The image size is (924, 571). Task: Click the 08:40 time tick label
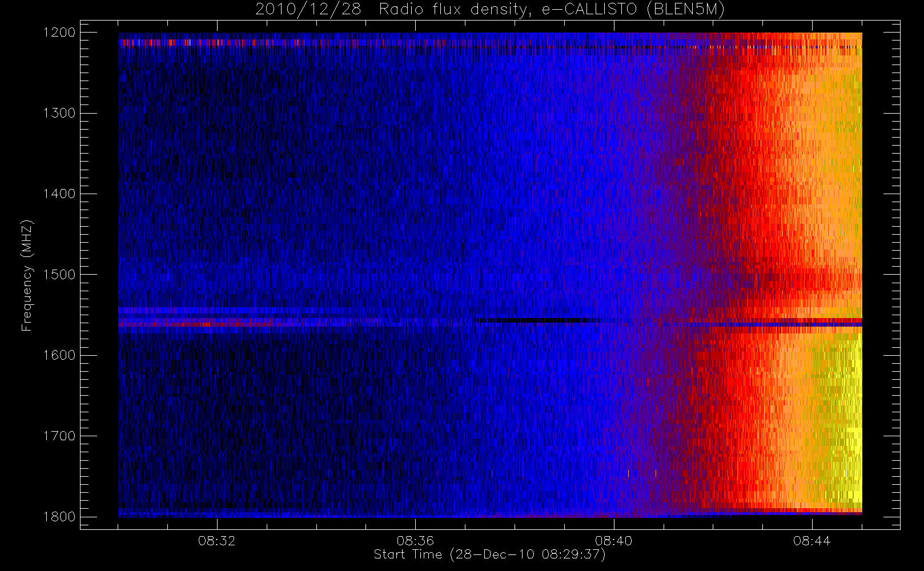point(614,541)
